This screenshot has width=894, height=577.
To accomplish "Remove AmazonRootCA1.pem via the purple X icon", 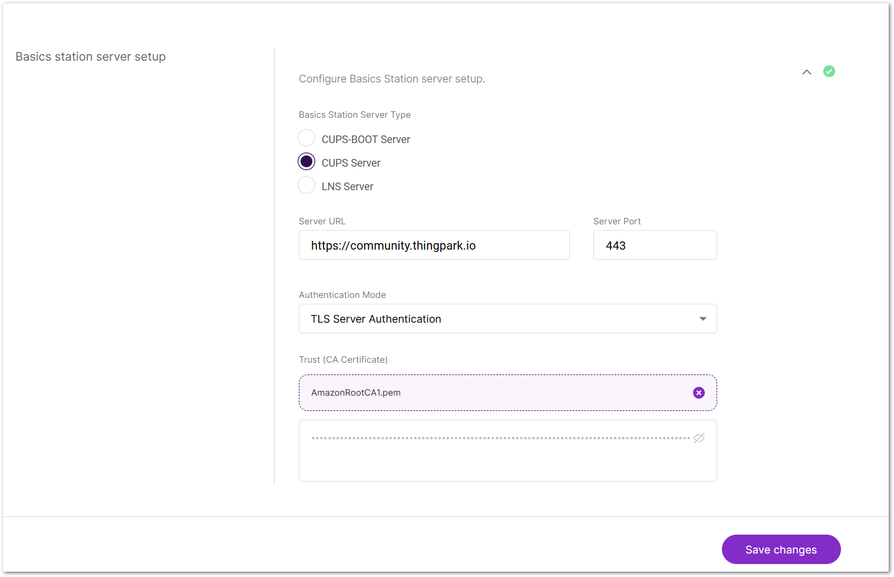I will tap(698, 393).
